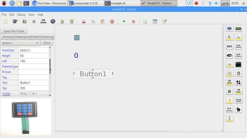Select the list rows widget beside stopwatch

(x=229, y=73)
